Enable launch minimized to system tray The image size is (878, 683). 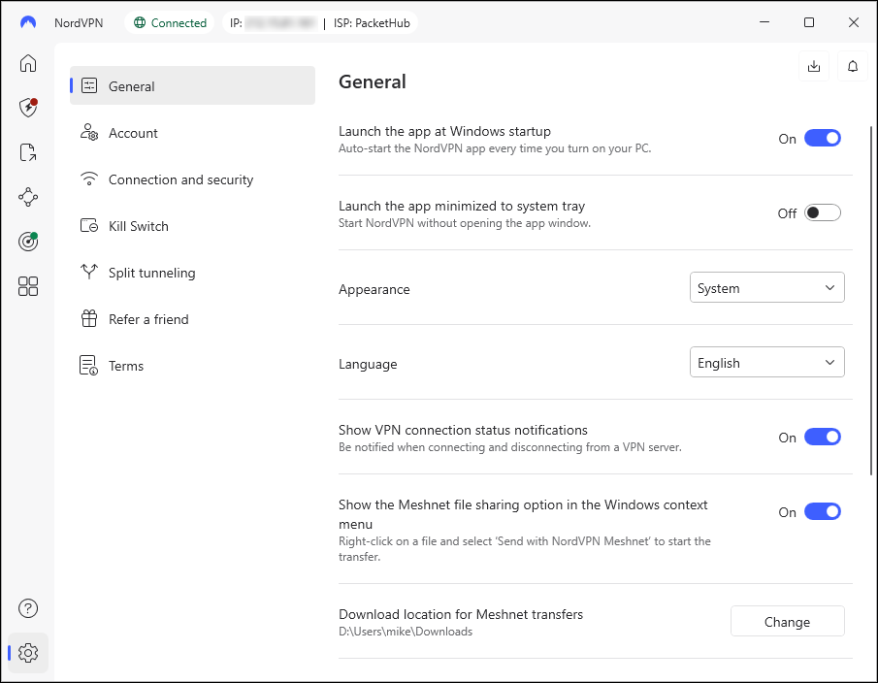(822, 213)
